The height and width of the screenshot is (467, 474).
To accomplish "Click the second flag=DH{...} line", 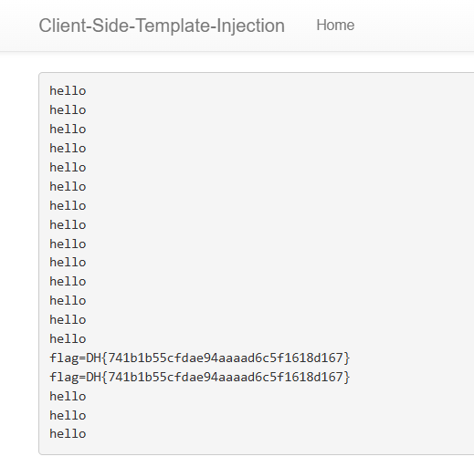I will pos(200,377).
